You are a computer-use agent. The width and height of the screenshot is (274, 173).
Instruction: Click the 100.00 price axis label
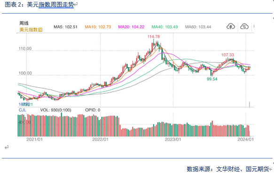click(25, 73)
